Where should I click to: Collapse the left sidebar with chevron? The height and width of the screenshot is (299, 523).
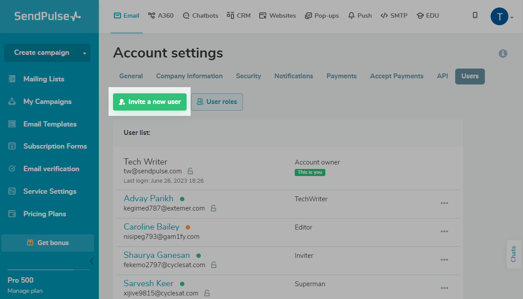pos(91,261)
